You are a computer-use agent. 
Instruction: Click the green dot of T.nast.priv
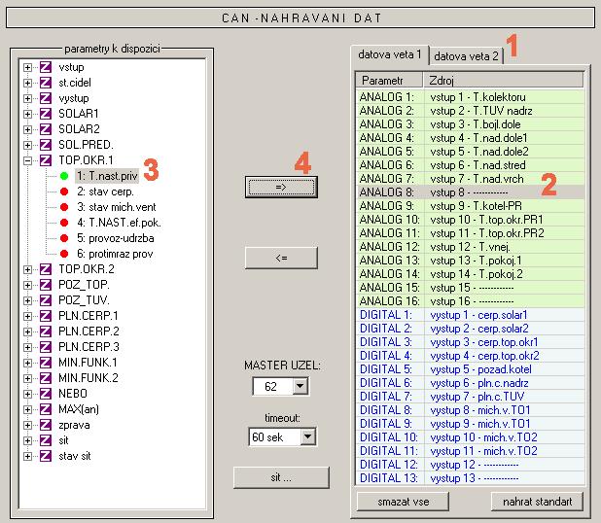click(x=64, y=176)
